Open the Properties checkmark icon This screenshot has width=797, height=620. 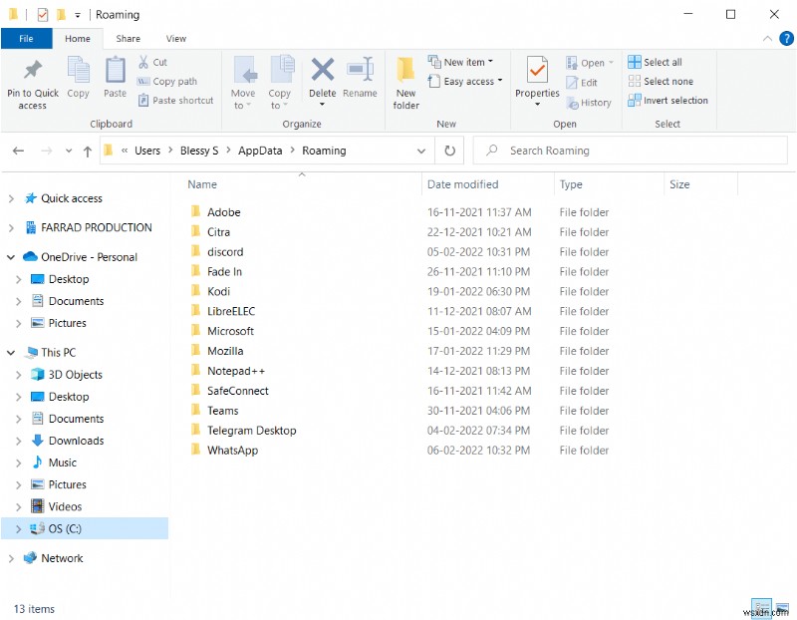tap(537, 70)
